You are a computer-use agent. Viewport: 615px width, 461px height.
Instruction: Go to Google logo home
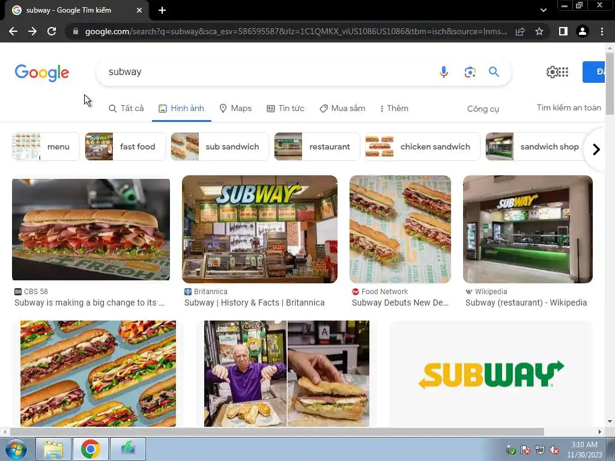point(41,73)
